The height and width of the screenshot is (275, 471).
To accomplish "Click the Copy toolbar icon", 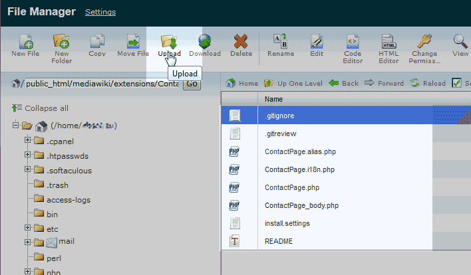I will [97, 42].
